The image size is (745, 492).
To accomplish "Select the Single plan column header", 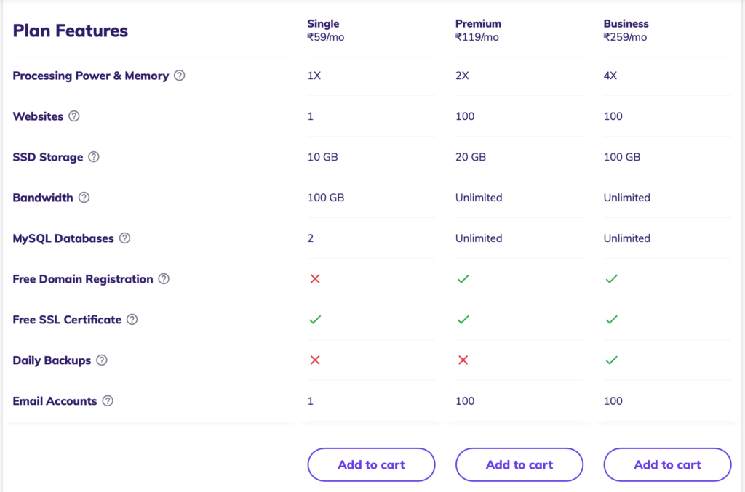I will [x=325, y=31].
